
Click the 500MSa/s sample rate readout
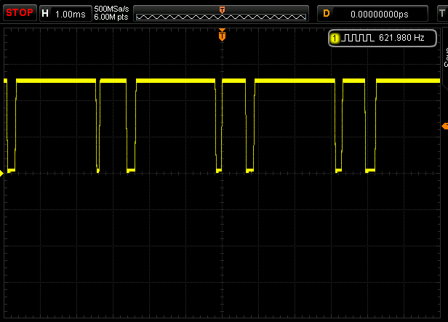click(x=111, y=9)
